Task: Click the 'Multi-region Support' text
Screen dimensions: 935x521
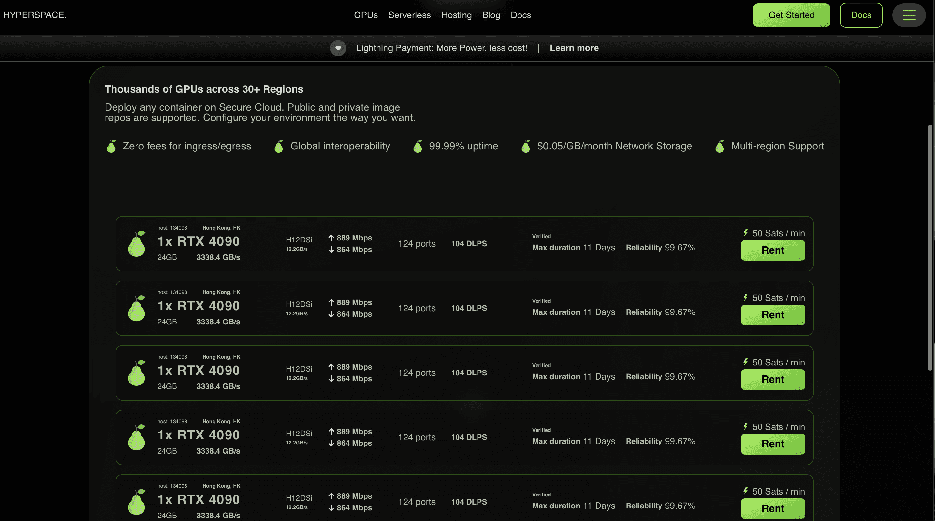Action: click(777, 146)
